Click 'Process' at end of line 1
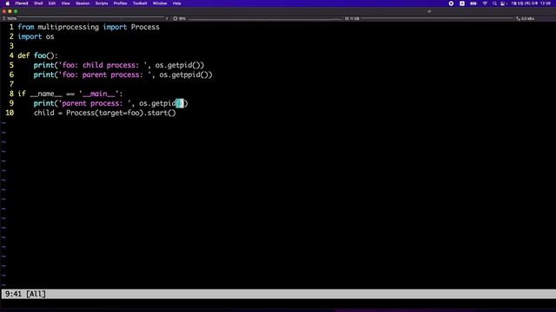Screen dimensions: 556x312 145,27
